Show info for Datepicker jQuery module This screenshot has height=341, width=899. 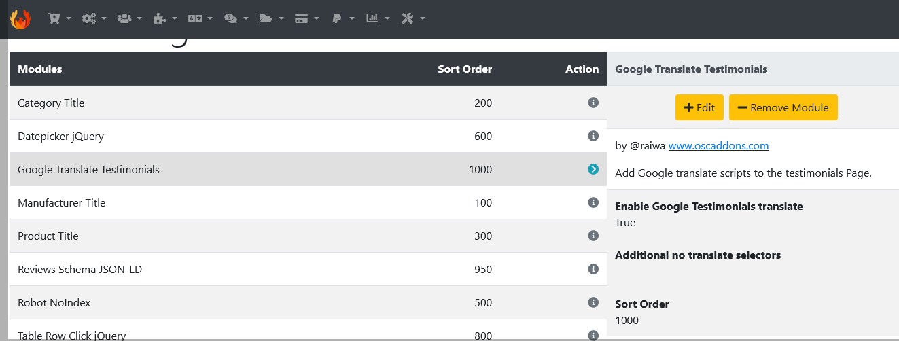(593, 136)
